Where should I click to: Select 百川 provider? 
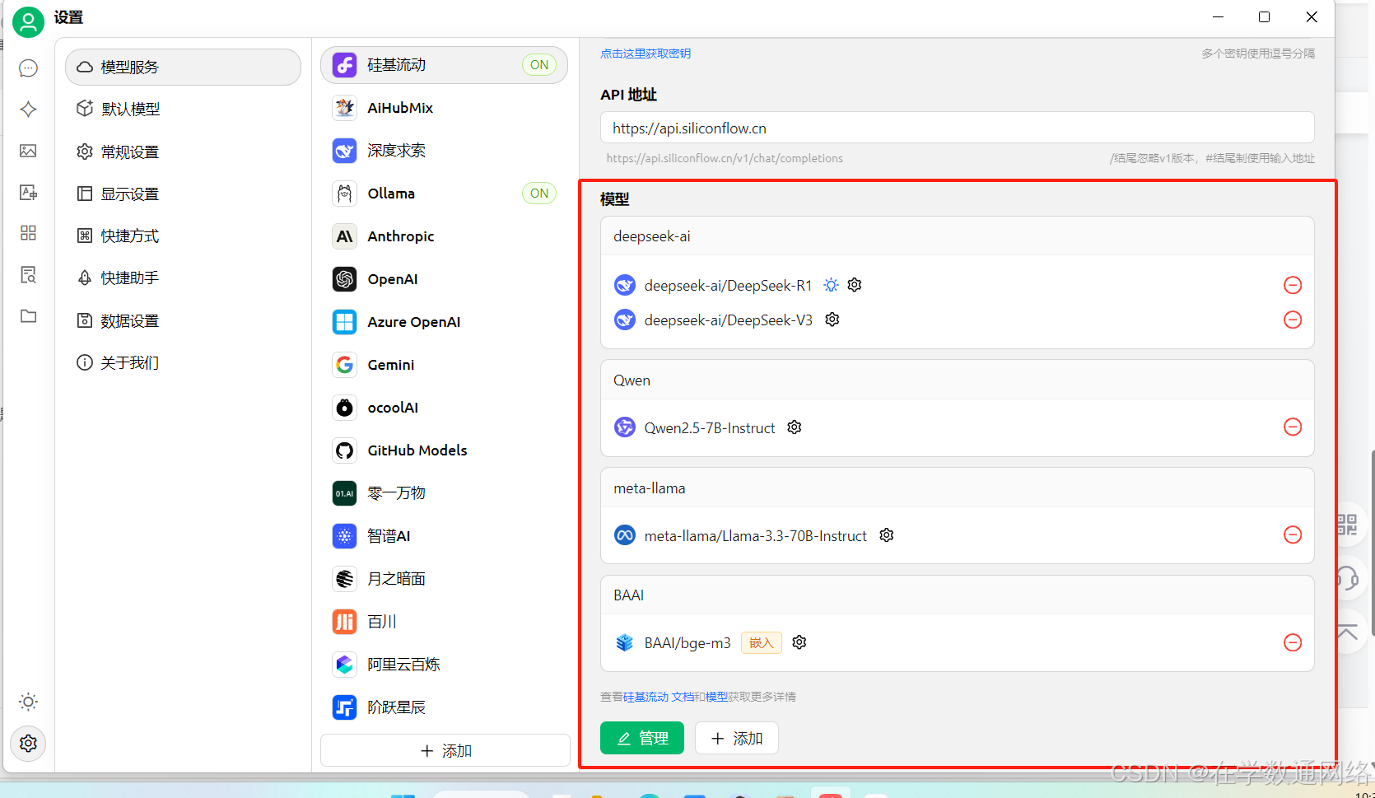[x=445, y=622]
